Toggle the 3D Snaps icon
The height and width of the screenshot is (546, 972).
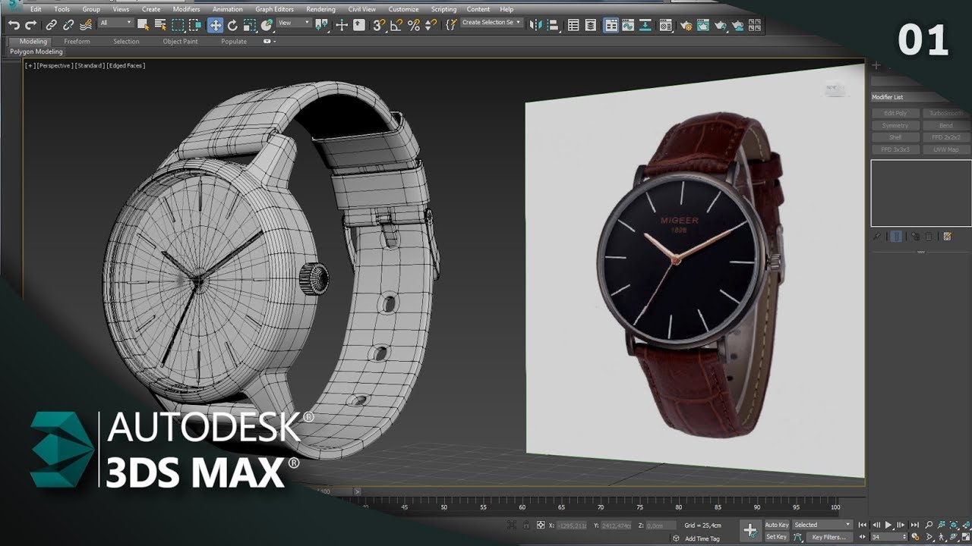coord(379,25)
